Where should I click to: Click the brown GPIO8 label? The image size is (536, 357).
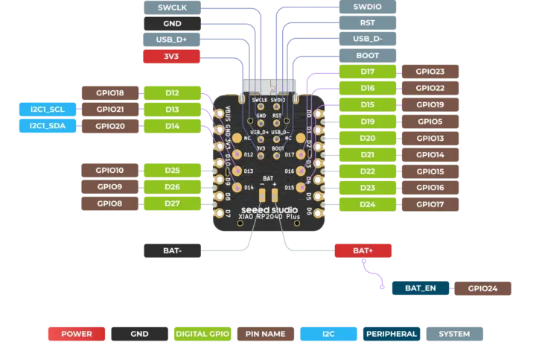pyautogui.click(x=109, y=203)
